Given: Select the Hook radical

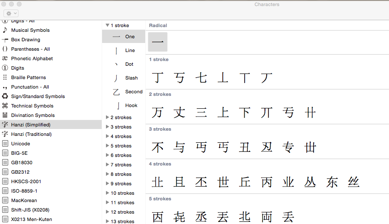Looking at the screenshot, I should [x=131, y=105].
